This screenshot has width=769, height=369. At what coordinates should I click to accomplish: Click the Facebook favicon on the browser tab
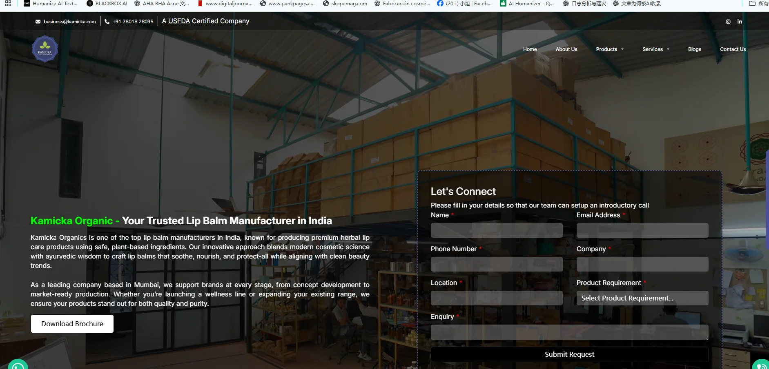tap(440, 3)
